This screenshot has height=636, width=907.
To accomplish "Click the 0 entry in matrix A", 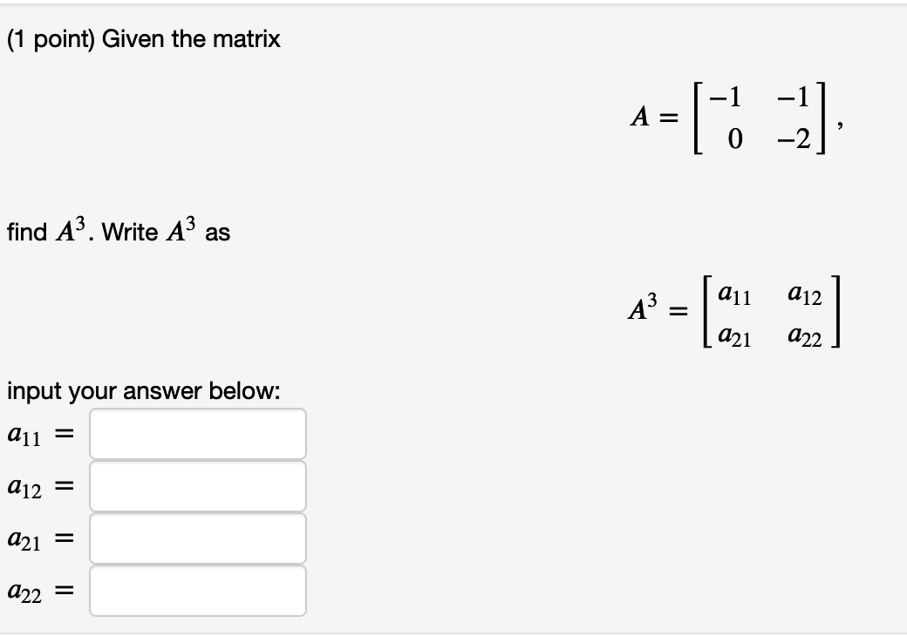I will (734, 139).
